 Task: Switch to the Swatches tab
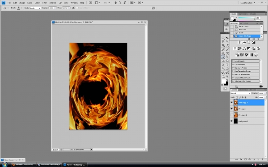[x=243, y=14]
